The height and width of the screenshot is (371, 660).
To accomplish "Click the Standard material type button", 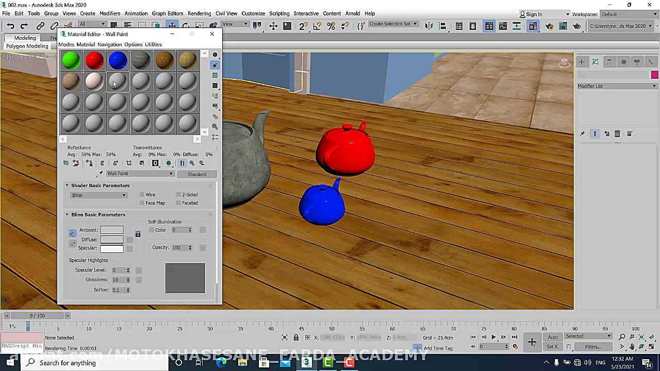I will 196,174.
